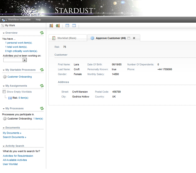The width and height of the screenshot is (196, 173).
Task: Open Search Documents link
Action: point(14,137)
